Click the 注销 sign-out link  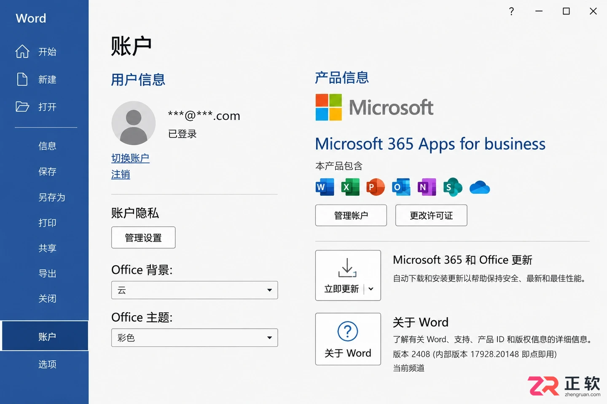tap(121, 174)
